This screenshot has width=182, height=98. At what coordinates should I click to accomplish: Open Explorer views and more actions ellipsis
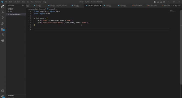pyautogui.click(x=23, y=5)
